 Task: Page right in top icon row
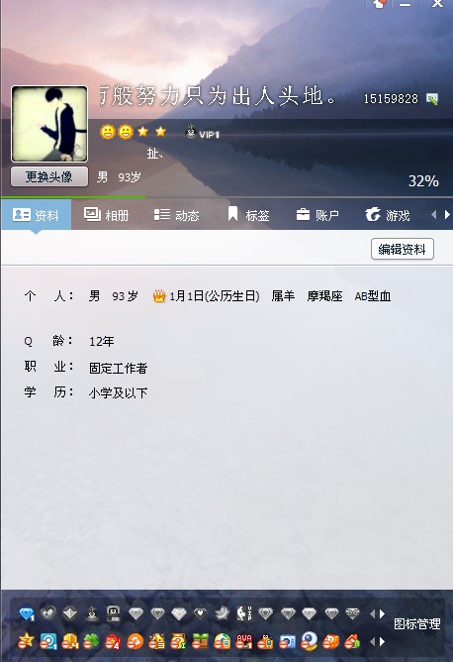382,613
